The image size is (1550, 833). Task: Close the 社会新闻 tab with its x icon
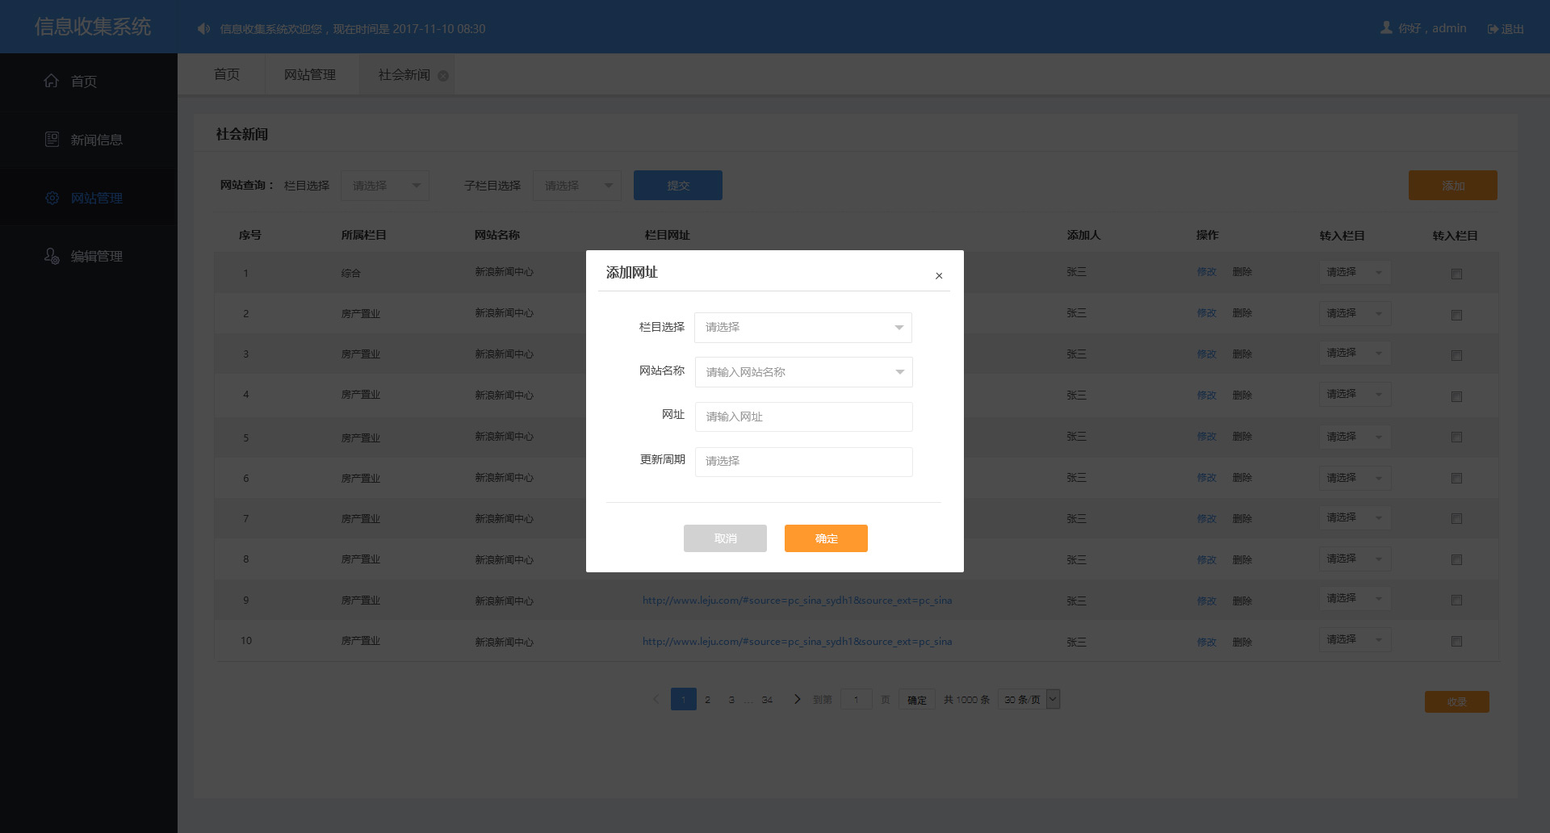443,76
